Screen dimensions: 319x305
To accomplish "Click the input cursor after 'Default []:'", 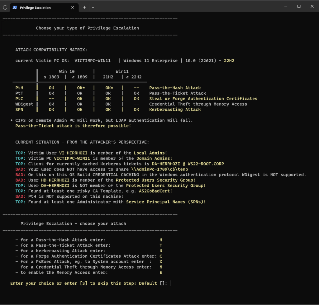I will (170, 283).
